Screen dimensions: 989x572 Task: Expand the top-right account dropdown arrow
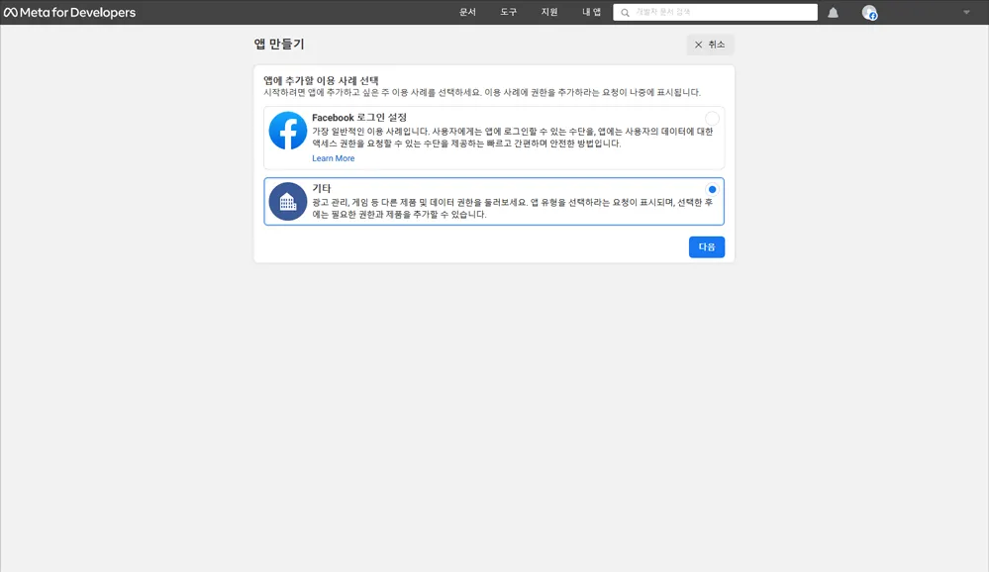(966, 13)
